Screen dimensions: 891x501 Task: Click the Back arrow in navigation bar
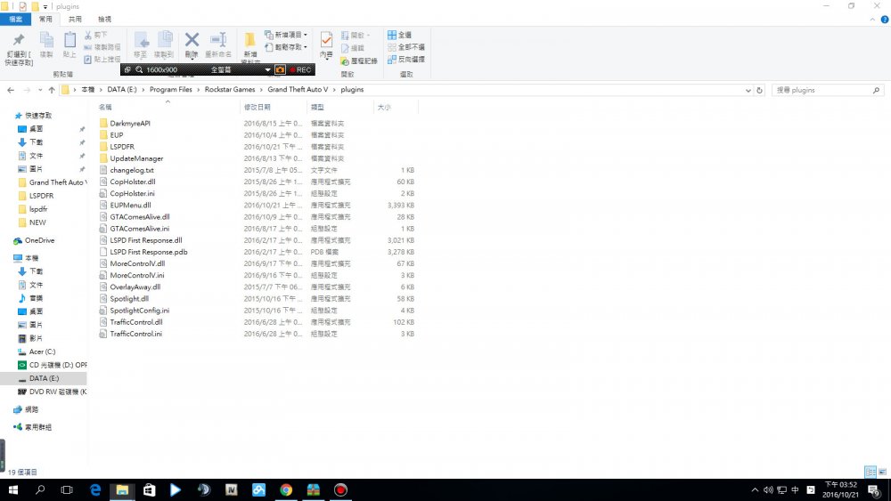11,90
